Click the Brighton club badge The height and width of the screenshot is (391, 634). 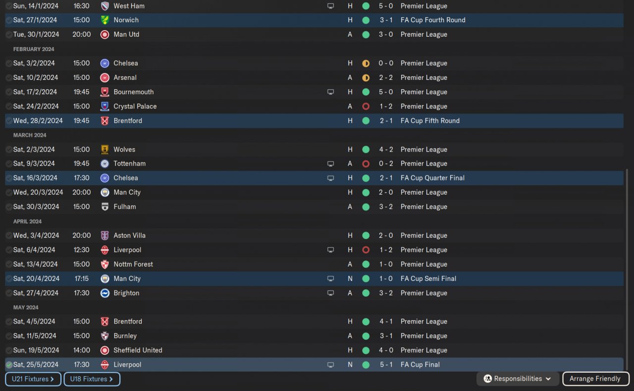point(105,293)
